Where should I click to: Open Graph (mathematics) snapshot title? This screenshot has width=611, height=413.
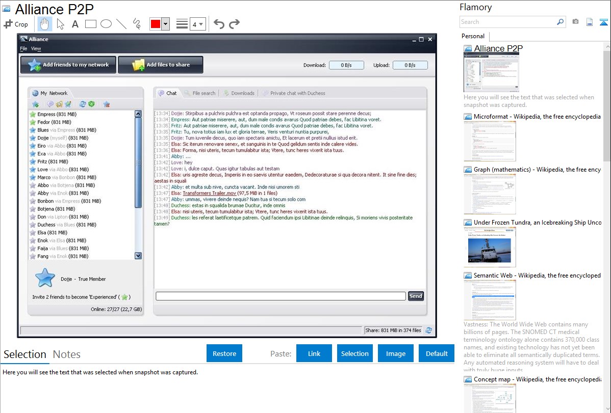pos(537,170)
